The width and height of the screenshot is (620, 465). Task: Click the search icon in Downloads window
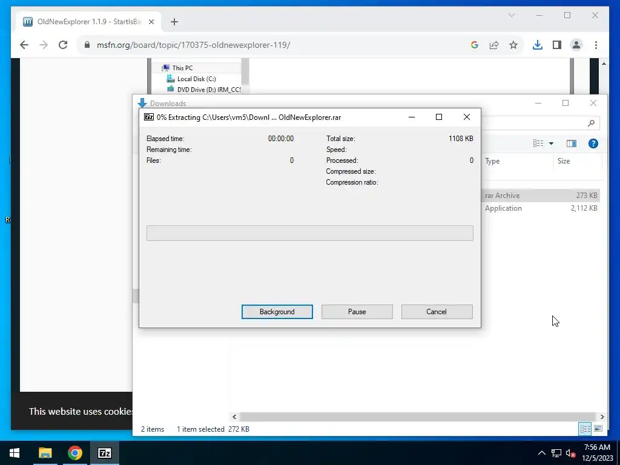591,123
